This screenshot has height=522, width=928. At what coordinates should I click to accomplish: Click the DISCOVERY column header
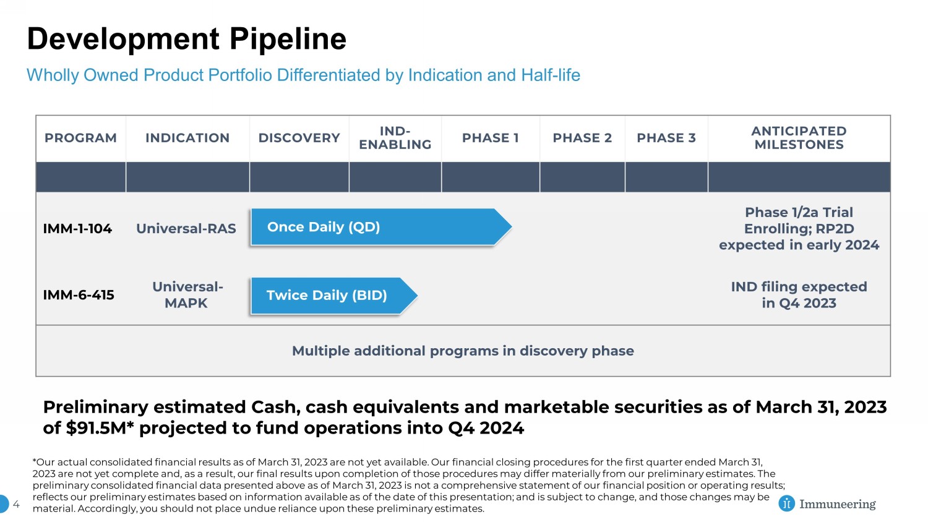pyautogui.click(x=299, y=138)
